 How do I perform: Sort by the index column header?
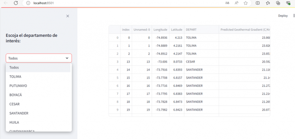click(x=126, y=29)
